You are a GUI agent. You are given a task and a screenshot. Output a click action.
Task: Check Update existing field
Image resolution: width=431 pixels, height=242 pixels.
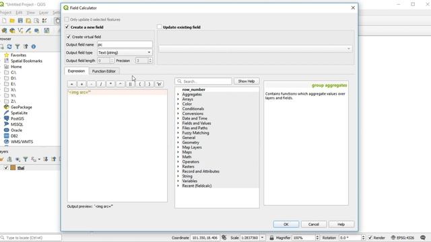(159, 27)
